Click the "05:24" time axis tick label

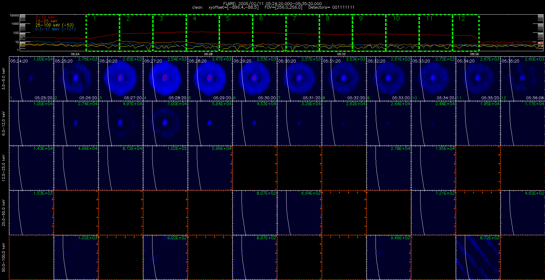pos(75,54)
